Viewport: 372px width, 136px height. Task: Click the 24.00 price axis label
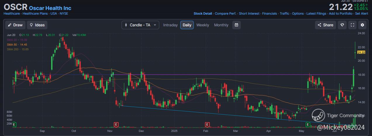(361, 33)
